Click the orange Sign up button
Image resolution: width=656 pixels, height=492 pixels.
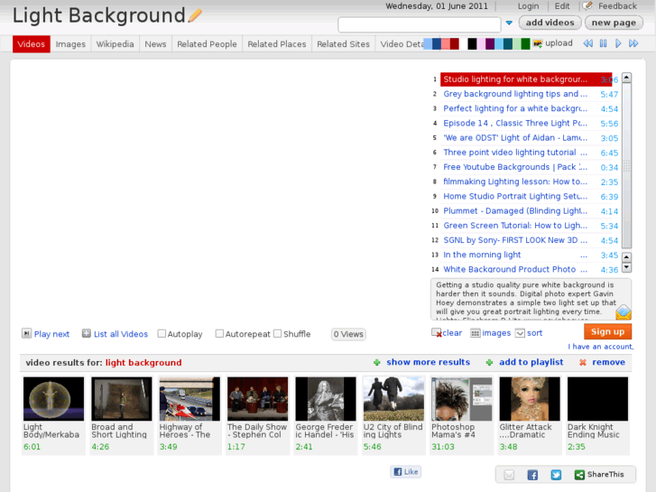(x=607, y=331)
